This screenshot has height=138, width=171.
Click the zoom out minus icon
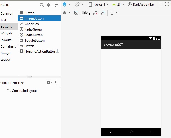(x=167, y=5)
